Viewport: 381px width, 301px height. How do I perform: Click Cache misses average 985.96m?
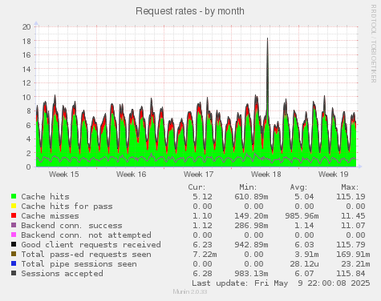(x=302, y=216)
